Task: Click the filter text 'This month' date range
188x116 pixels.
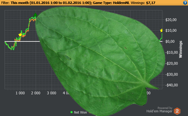Action: [x=51, y=3]
